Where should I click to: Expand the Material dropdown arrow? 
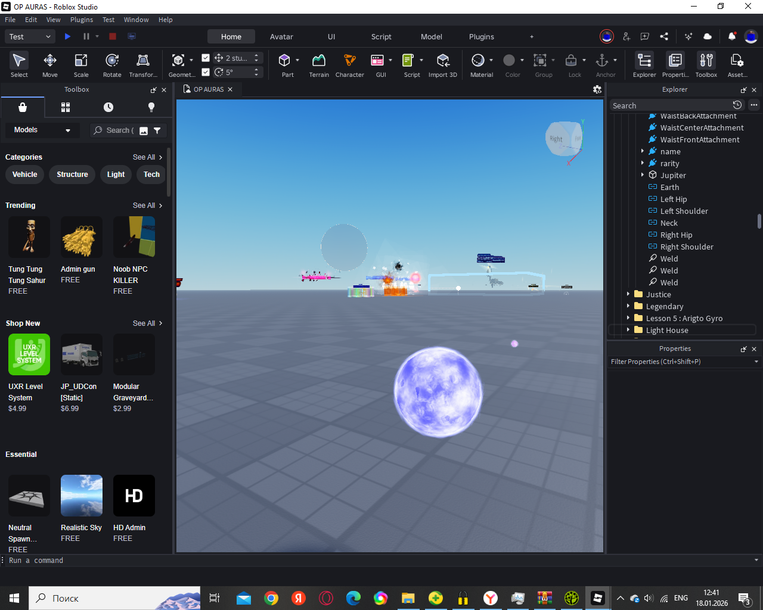click(x=491, y=60)
